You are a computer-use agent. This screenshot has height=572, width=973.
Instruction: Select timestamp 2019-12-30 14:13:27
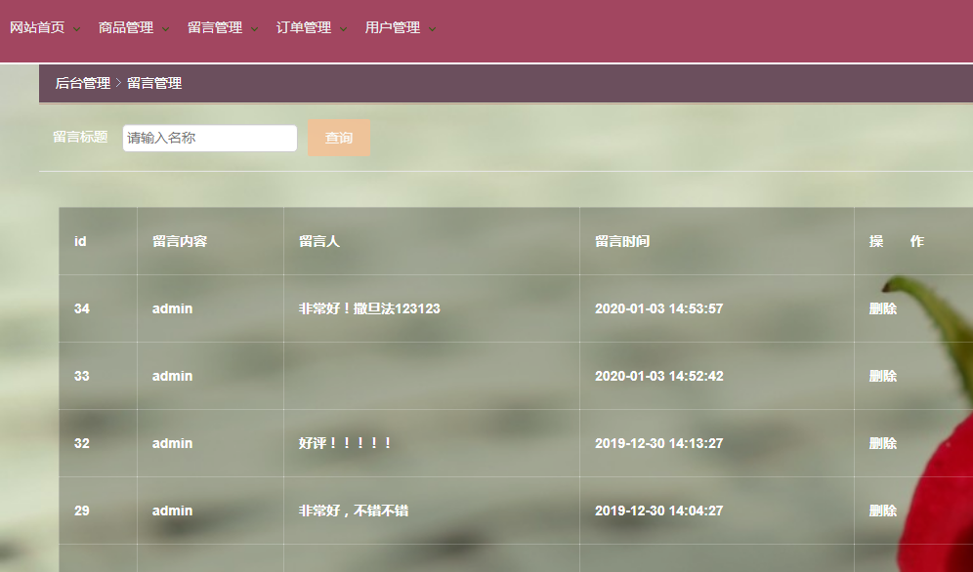tap(659, 443)
